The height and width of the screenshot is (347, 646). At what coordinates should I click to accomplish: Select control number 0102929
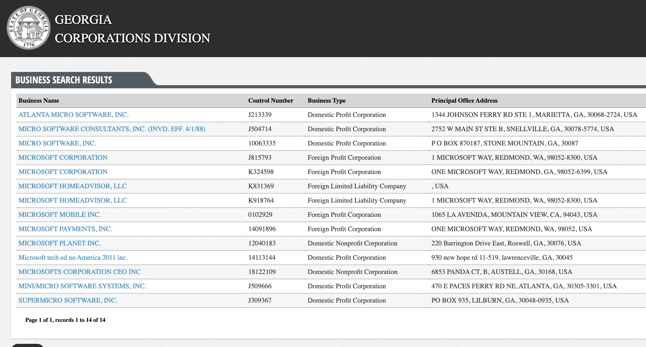click(260, 215)
